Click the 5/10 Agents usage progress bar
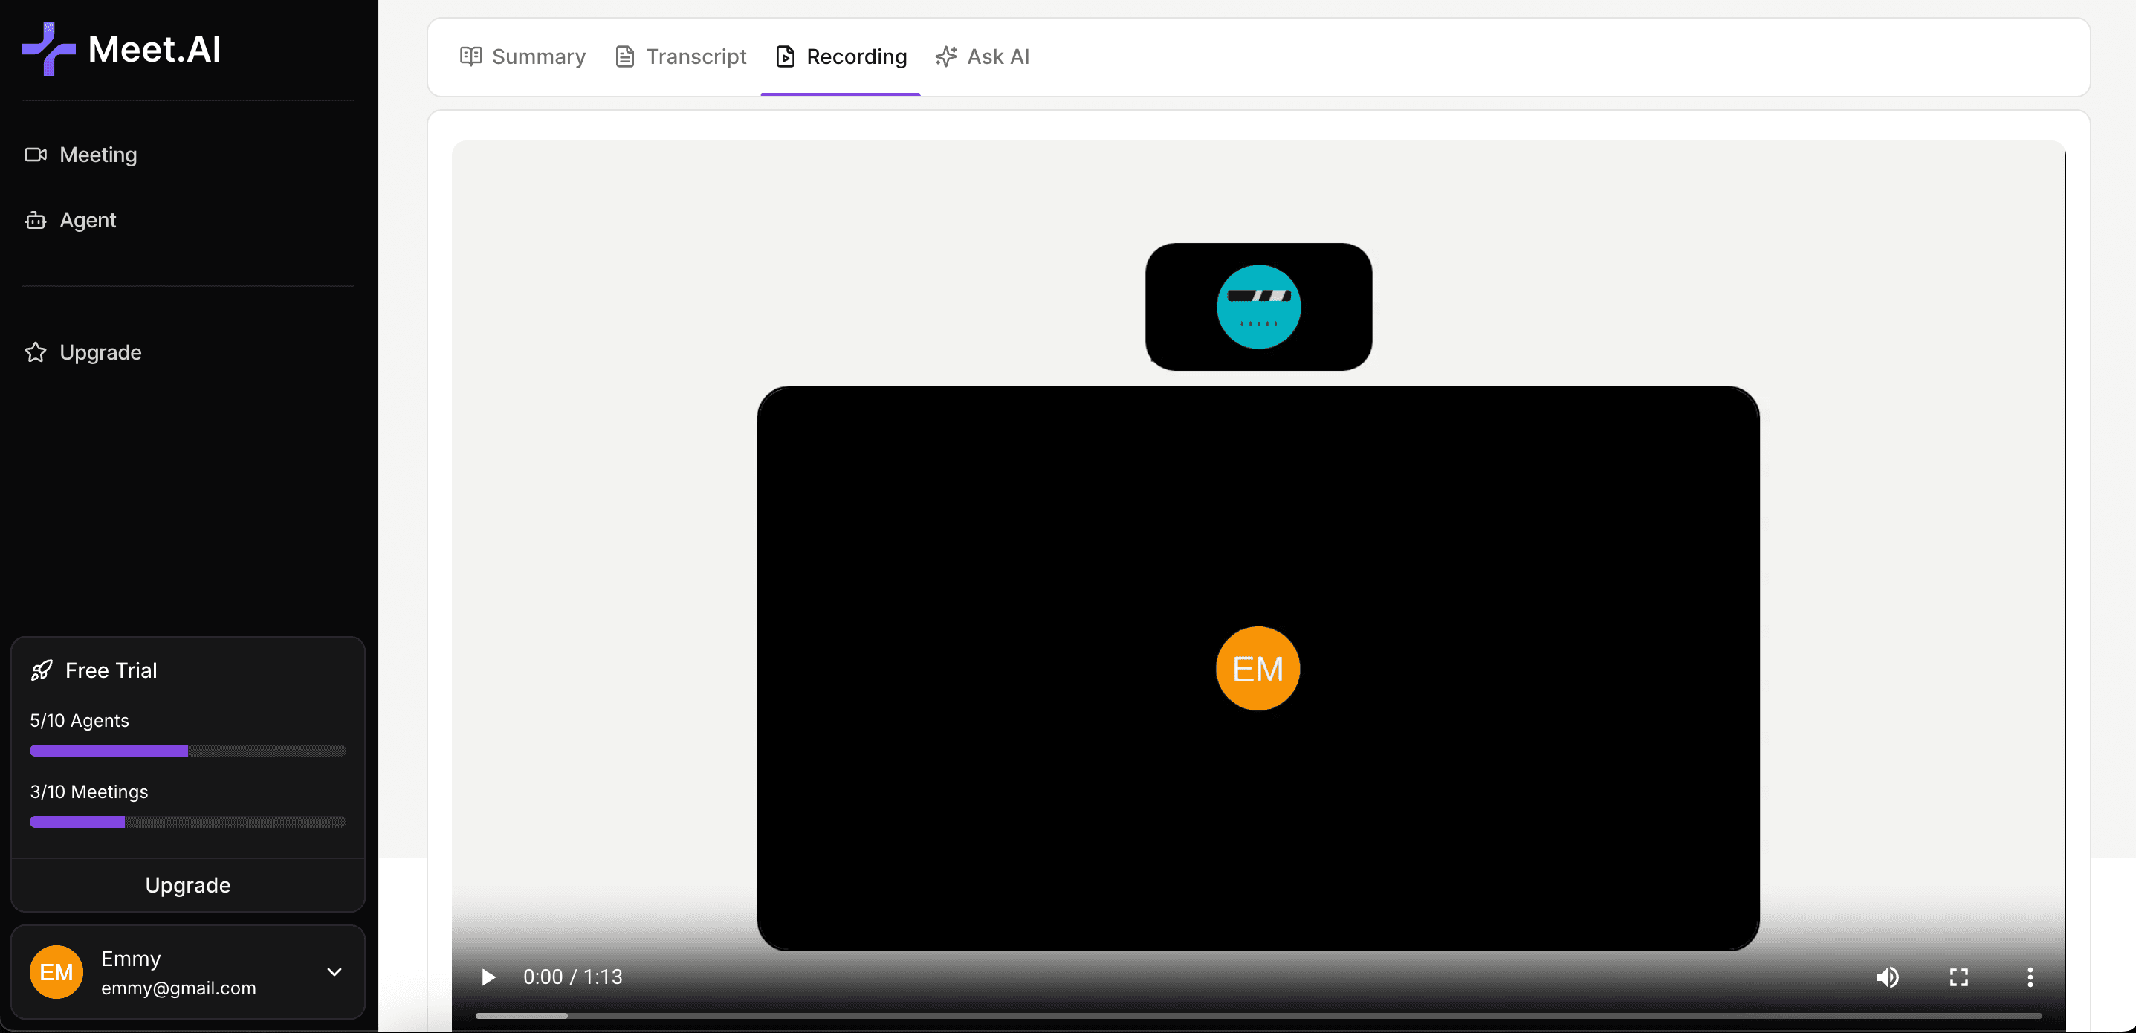Screen dimensions: 2136x1033 click(x=187, y=751)
